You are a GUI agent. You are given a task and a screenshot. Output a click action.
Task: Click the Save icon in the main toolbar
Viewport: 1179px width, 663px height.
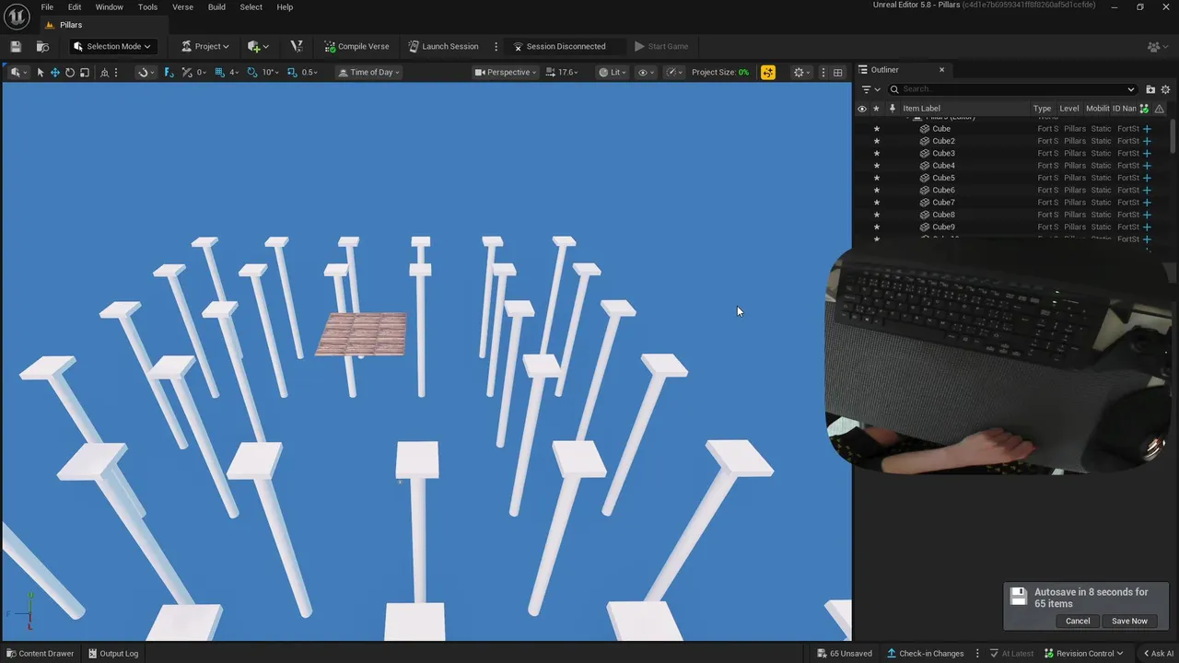[x=16, y=46]
